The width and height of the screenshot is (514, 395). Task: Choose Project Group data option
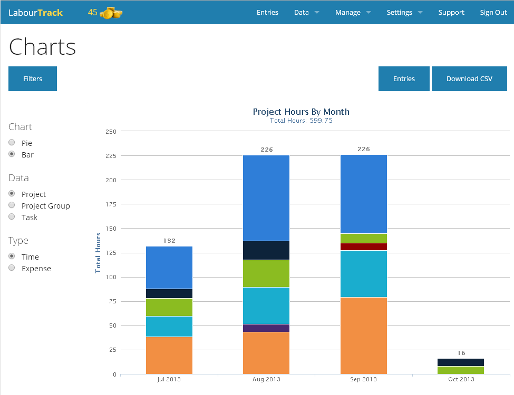coord(12,205)
